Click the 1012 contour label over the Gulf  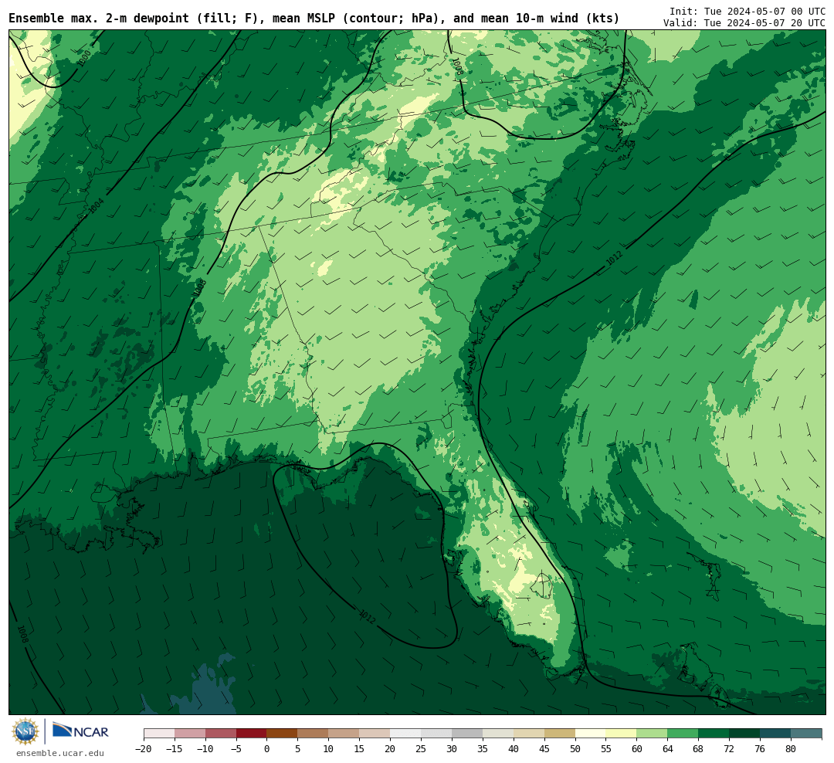pos(367,617)
